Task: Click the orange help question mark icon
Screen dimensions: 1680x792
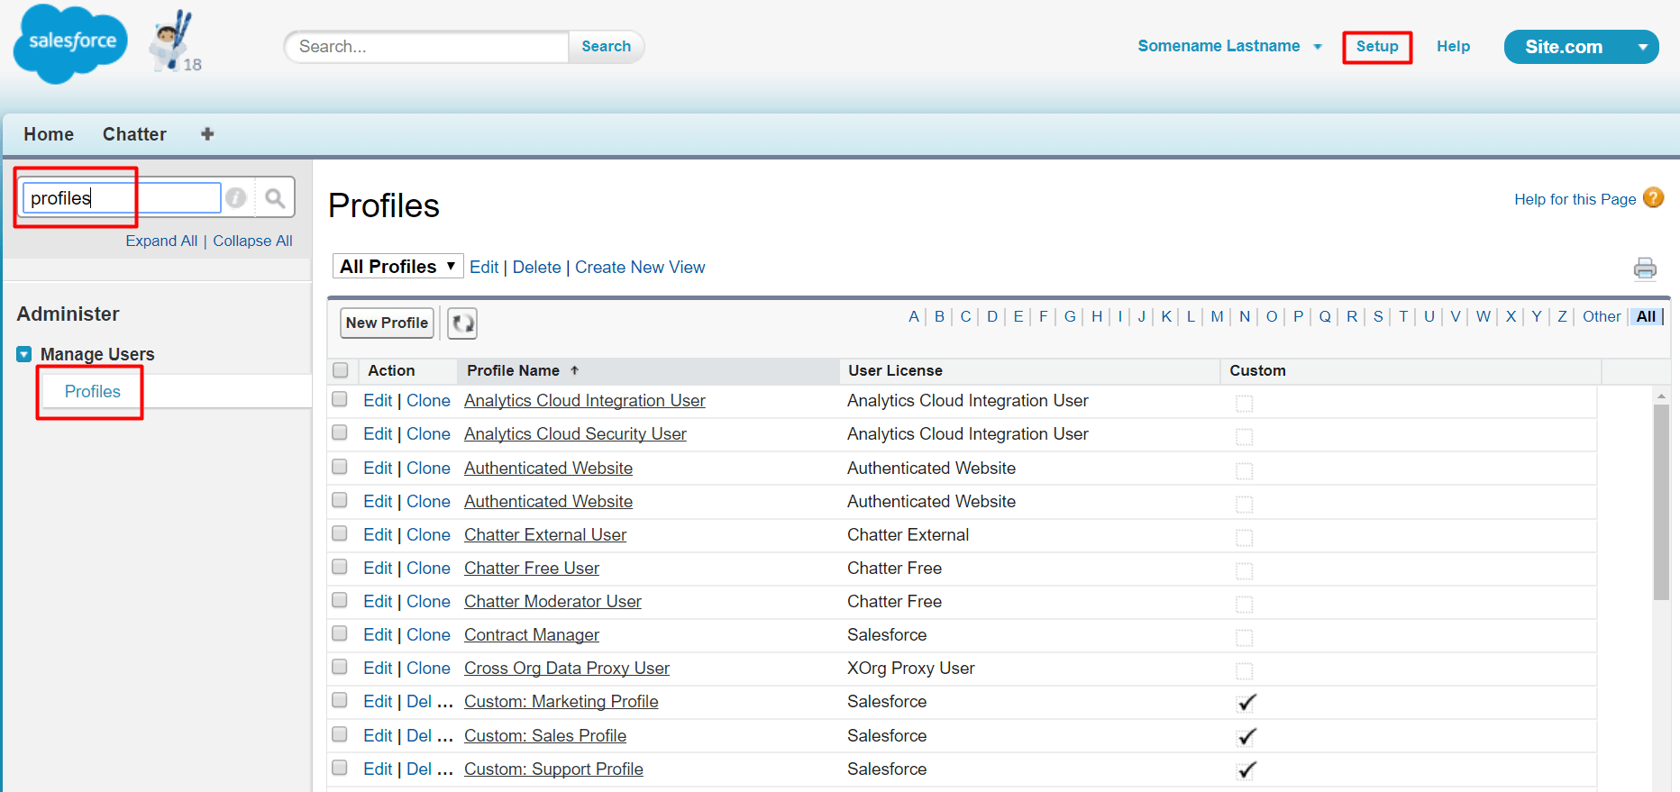Action: tap(1653, 198)
